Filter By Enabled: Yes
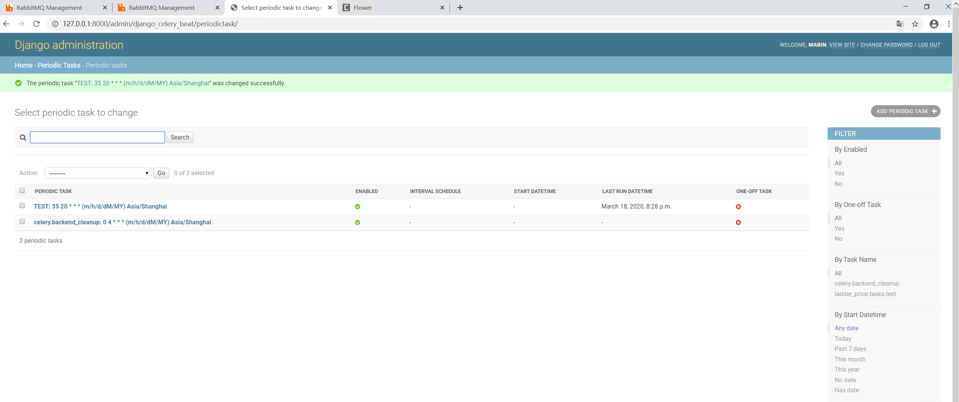Viewport: 959px width, 402px height. [x=839, y=173]
